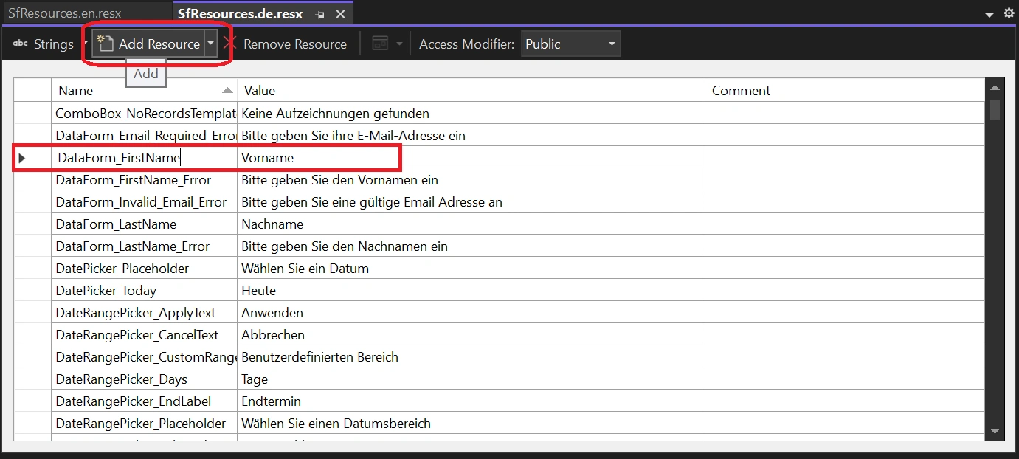Viewport: 1019px width, 459px height.
Task: Select value 'Wählen Sie einen Datumsbereich'
Action: (x=471, y=424)
